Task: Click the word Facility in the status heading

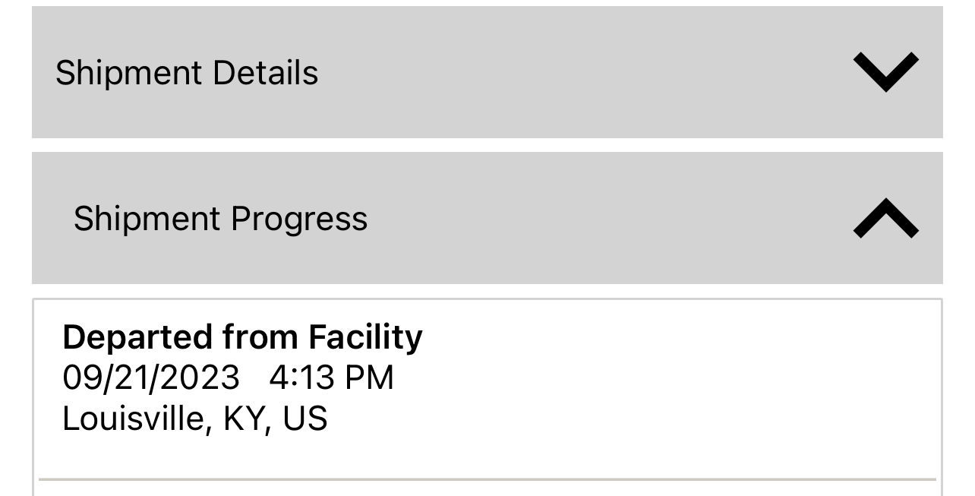Action: click(x=365, y=337)
